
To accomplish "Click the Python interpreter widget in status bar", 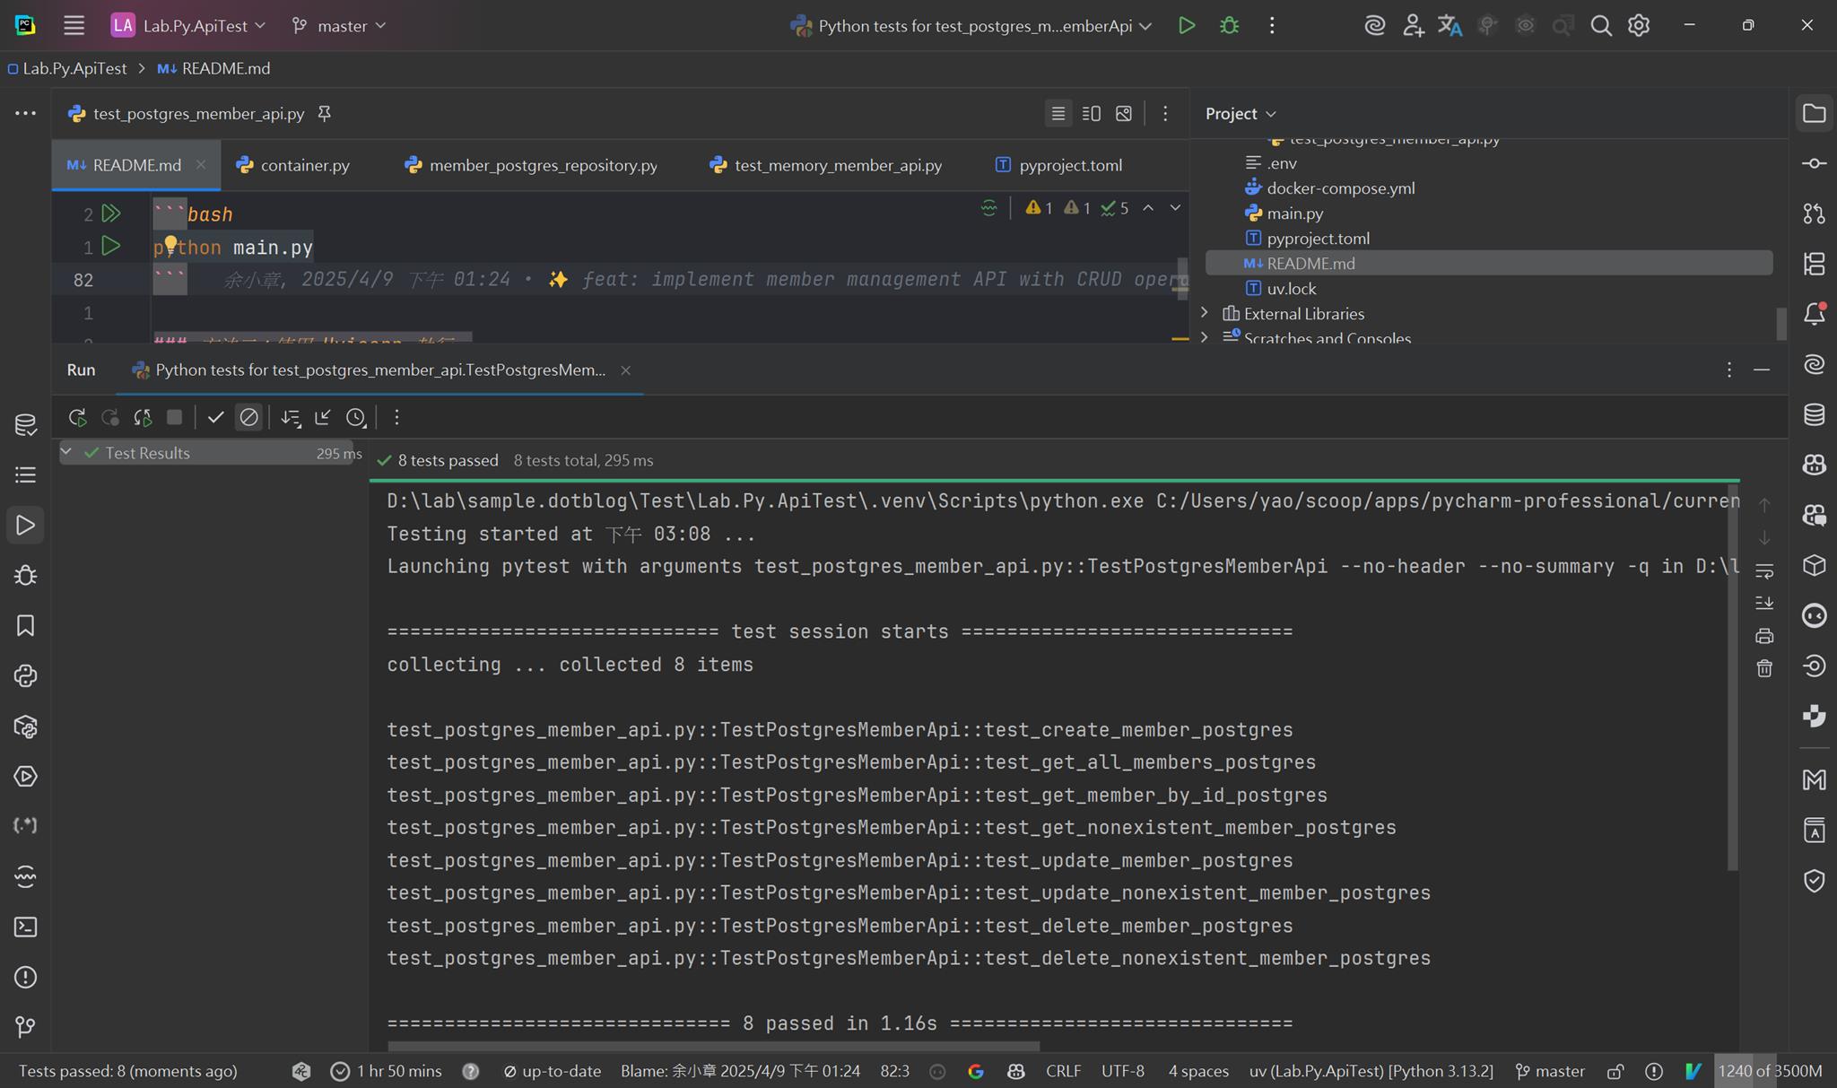I will (x=1371, y=1071).
